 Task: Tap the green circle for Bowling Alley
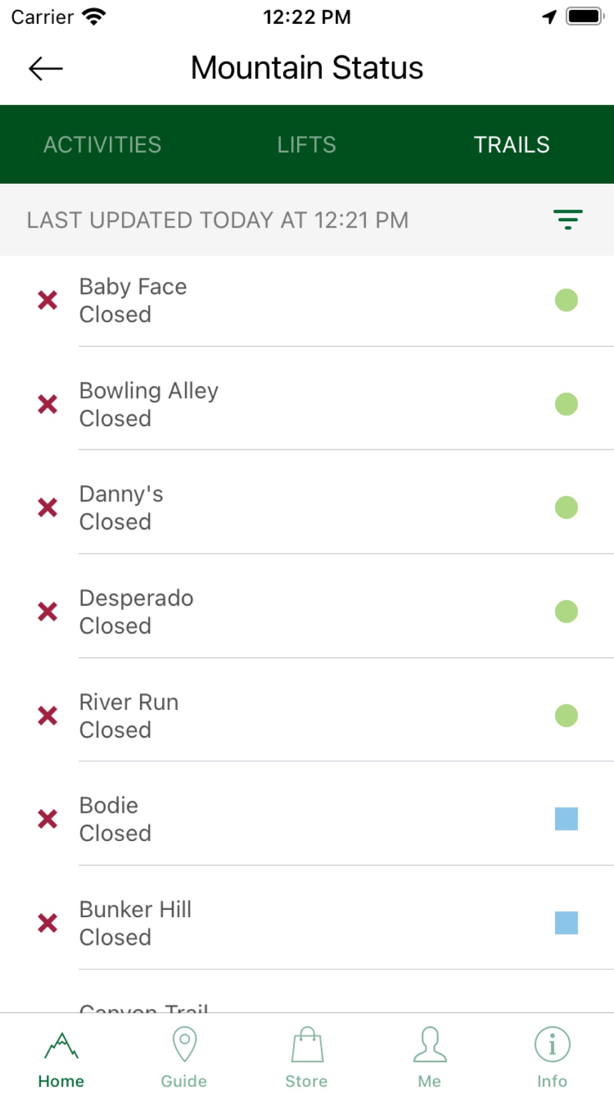click(x=566, y=404)
